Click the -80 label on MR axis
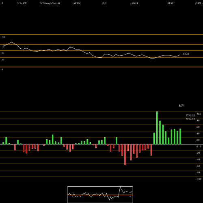This screenshot has height=203, width=203. [198, 172]
